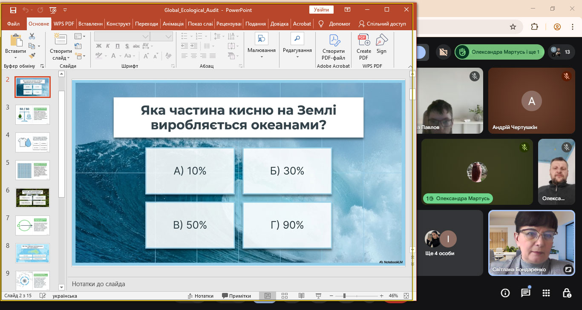Open the Файл menu tab
The width and height of the screenshot is (582, 310).
pos(14,24)
